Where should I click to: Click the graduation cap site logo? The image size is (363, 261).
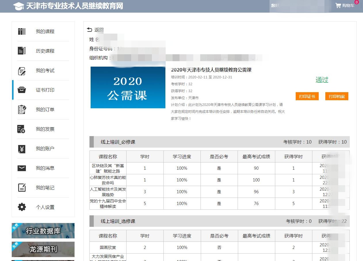tap(19, 6)
